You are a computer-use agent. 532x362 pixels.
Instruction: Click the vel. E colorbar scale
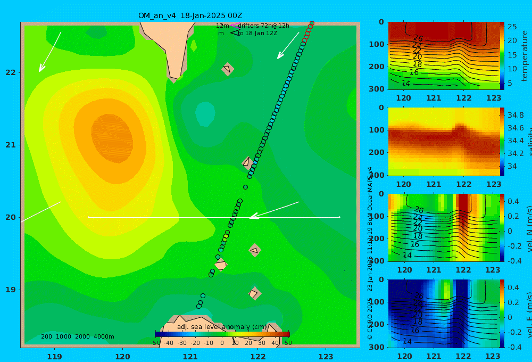(502, 314)
